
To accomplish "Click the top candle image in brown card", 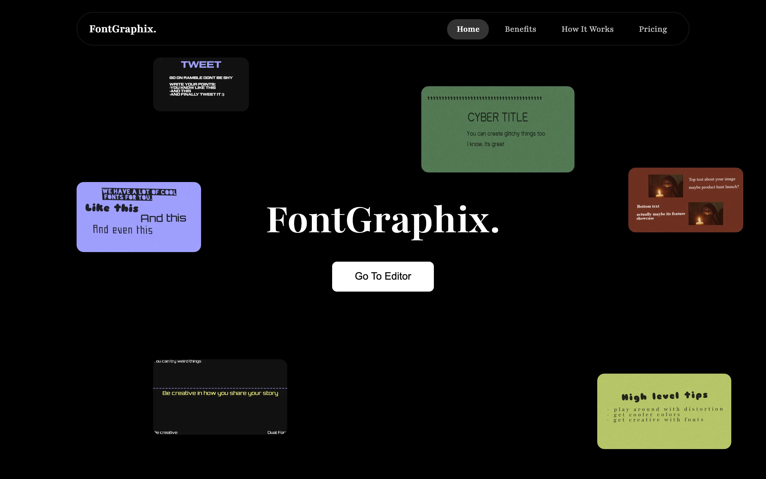I will point(666,186).
